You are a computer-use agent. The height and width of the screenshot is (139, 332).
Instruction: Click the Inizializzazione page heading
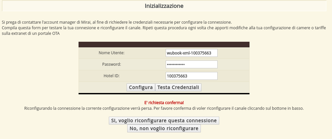point(164,6)
